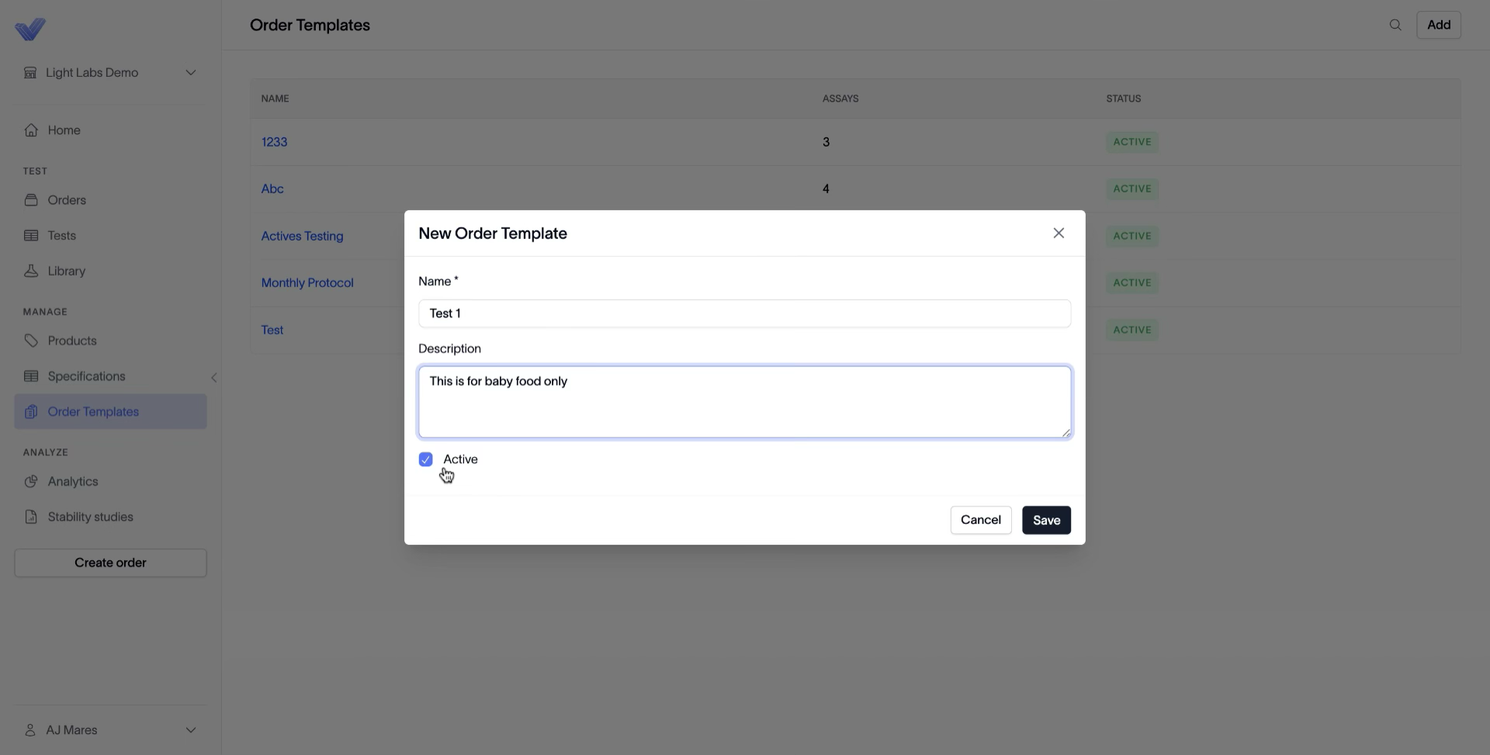Click the search magnifier icon
1490x755 pixels.
tap(1395, 25)
